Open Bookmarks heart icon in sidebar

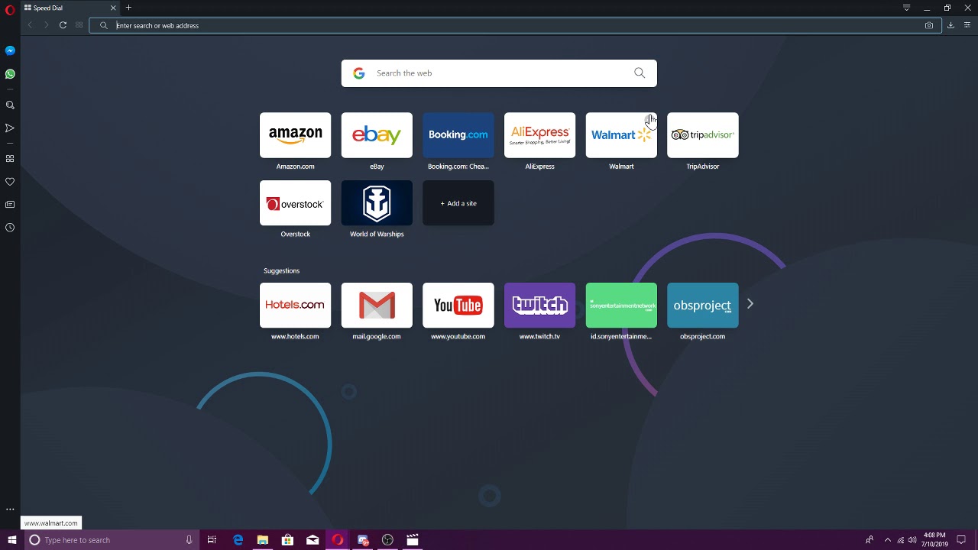click(x=10, y=182)
